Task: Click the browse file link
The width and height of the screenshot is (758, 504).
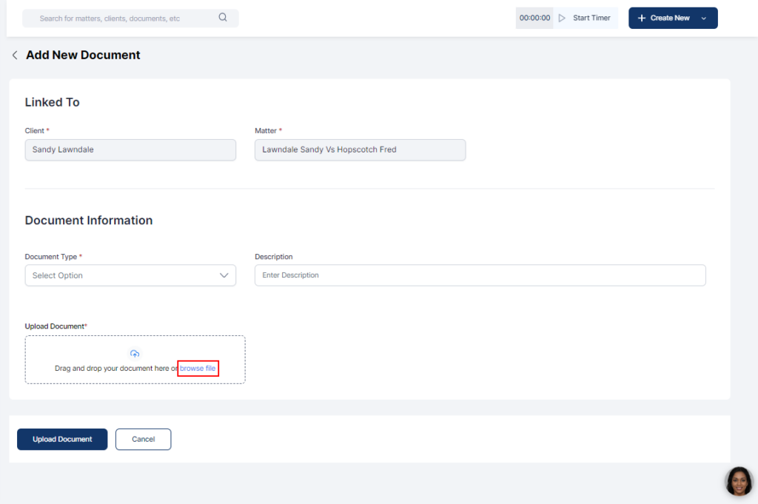Action: [198, 368]
